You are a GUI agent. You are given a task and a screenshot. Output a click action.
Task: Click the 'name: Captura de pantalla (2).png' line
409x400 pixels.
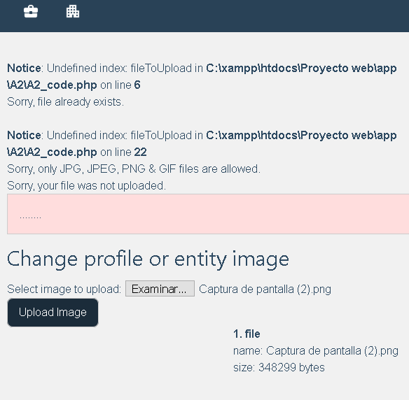316,351
